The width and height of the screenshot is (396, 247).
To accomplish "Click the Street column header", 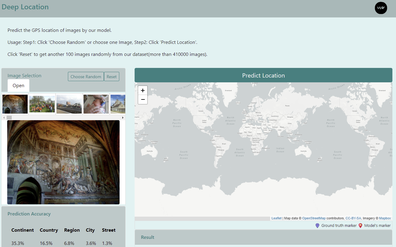I will pos(109,230).
